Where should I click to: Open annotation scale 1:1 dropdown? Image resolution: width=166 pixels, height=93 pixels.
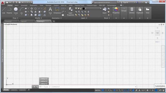(x=143, y=90)
